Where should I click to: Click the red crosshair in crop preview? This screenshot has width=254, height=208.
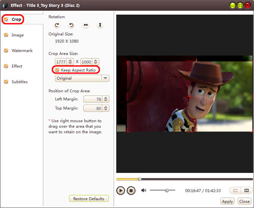click(x=190, y=96)
